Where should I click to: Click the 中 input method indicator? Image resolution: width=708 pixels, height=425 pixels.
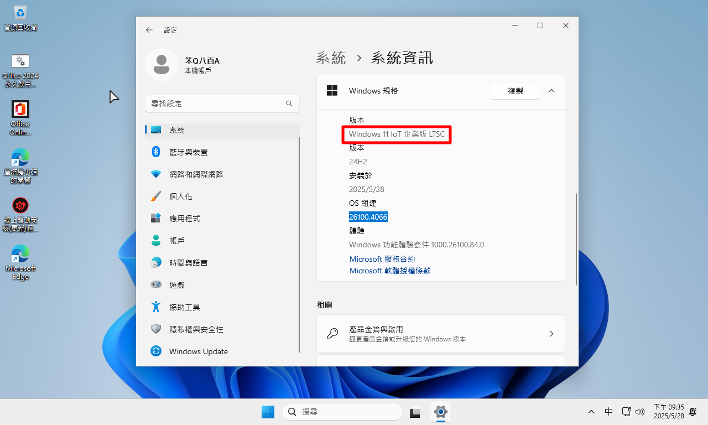coord(608,412)
